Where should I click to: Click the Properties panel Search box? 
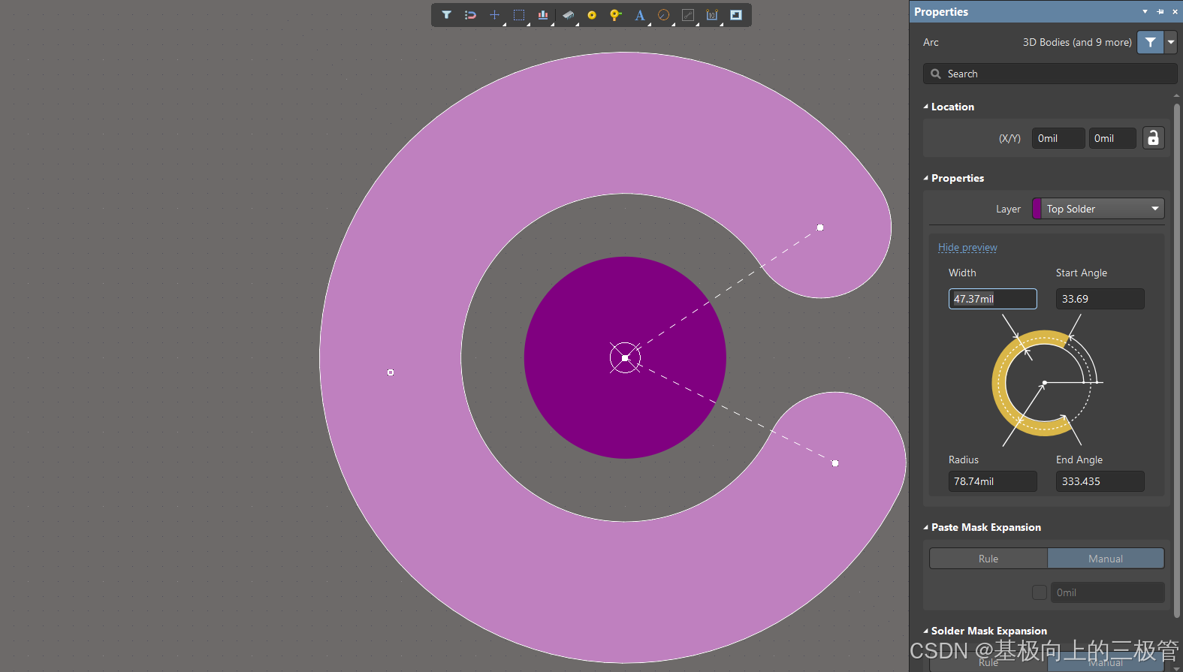1049,74
